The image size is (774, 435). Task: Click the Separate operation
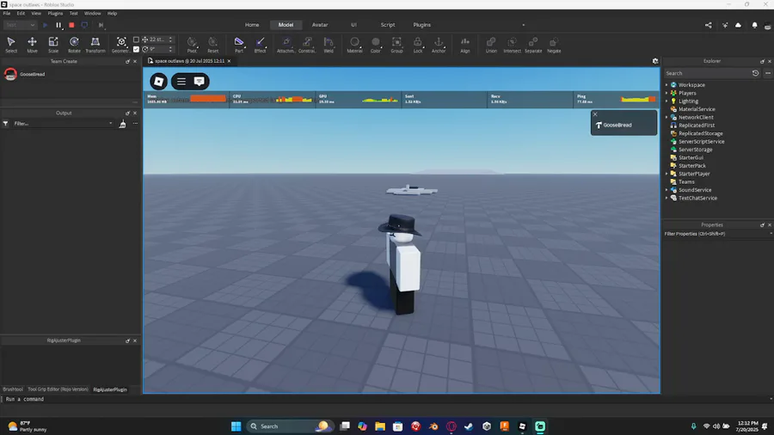click(x=533, y=45)
